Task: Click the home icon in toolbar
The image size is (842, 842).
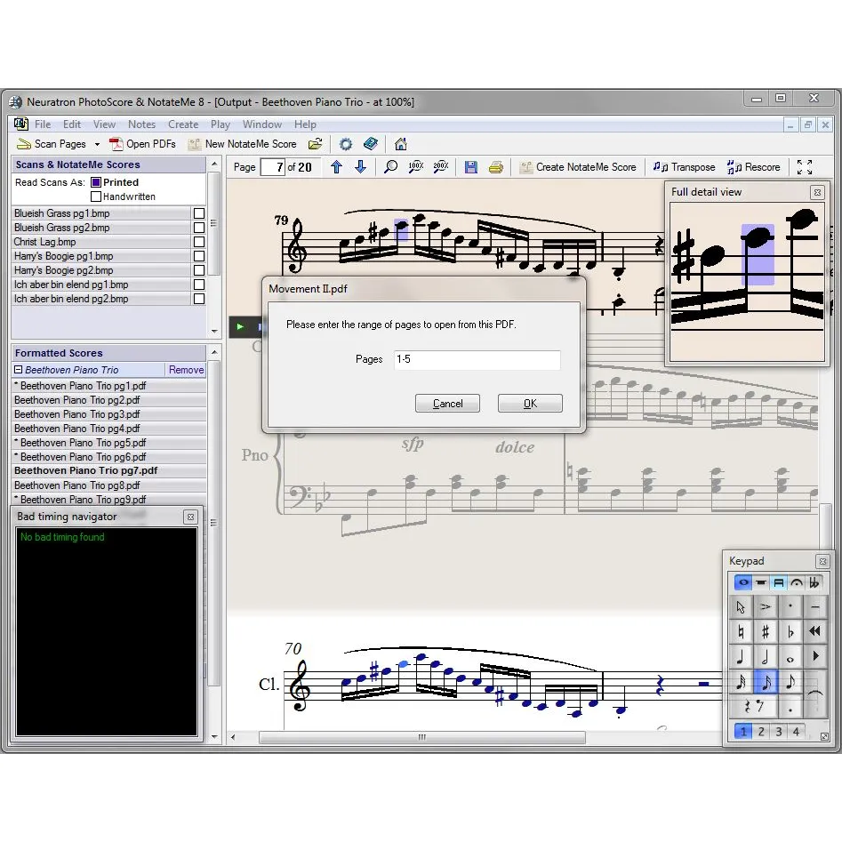Action: pos(401,144)
